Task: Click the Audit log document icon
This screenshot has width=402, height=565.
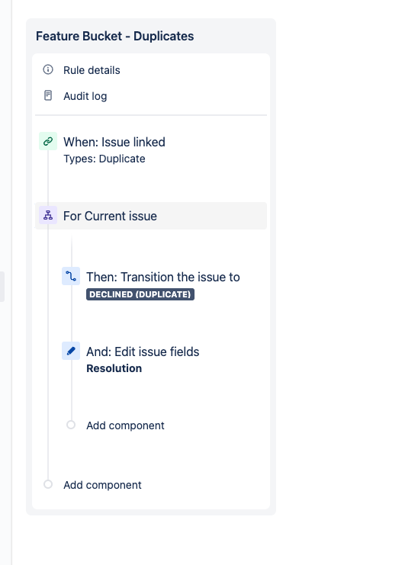Action: click(48, 95)
